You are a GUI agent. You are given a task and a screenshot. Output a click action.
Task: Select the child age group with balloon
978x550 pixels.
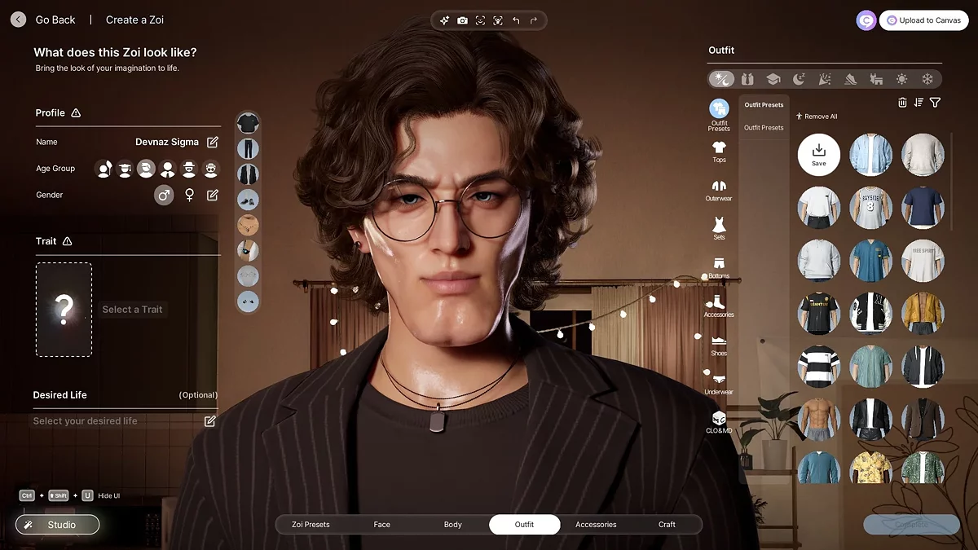click(x=104, y=169)
